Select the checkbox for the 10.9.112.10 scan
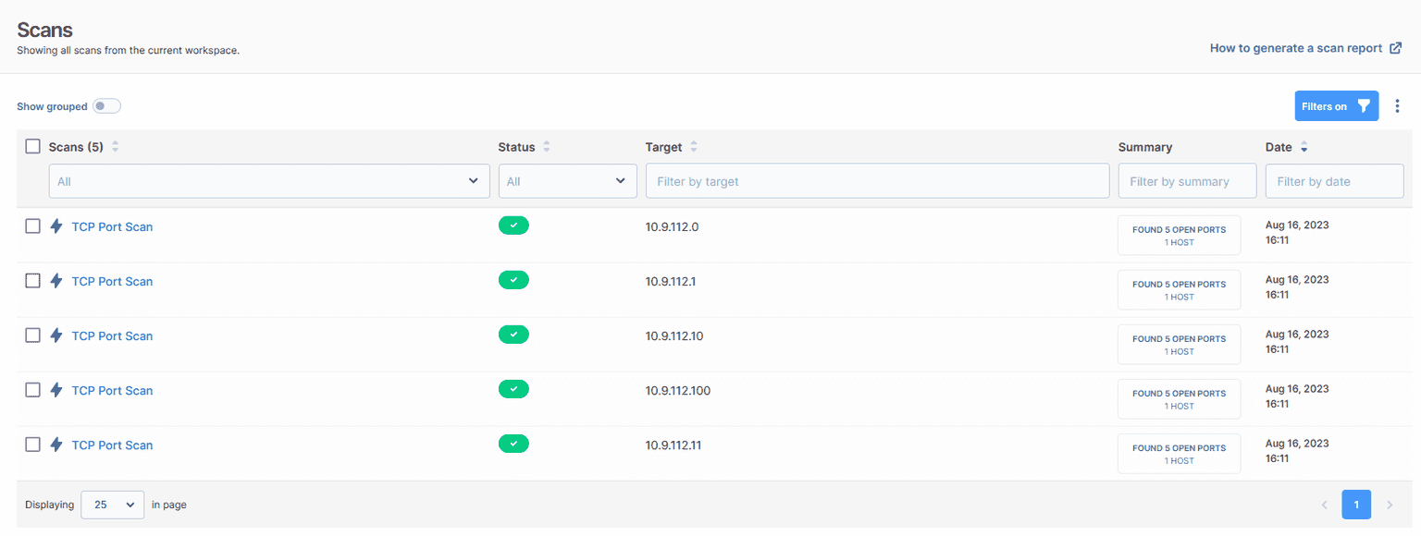 click(x=33, y=335)
